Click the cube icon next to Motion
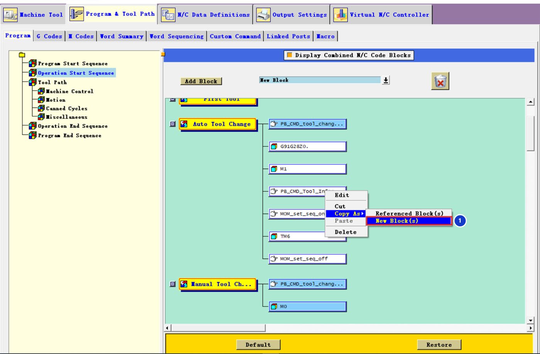This screenshot has width=540, height=354. pyautogui.click(x=41, y=100)
